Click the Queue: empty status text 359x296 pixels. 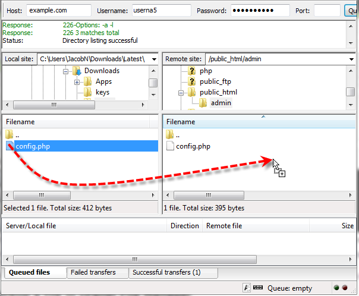289,288
